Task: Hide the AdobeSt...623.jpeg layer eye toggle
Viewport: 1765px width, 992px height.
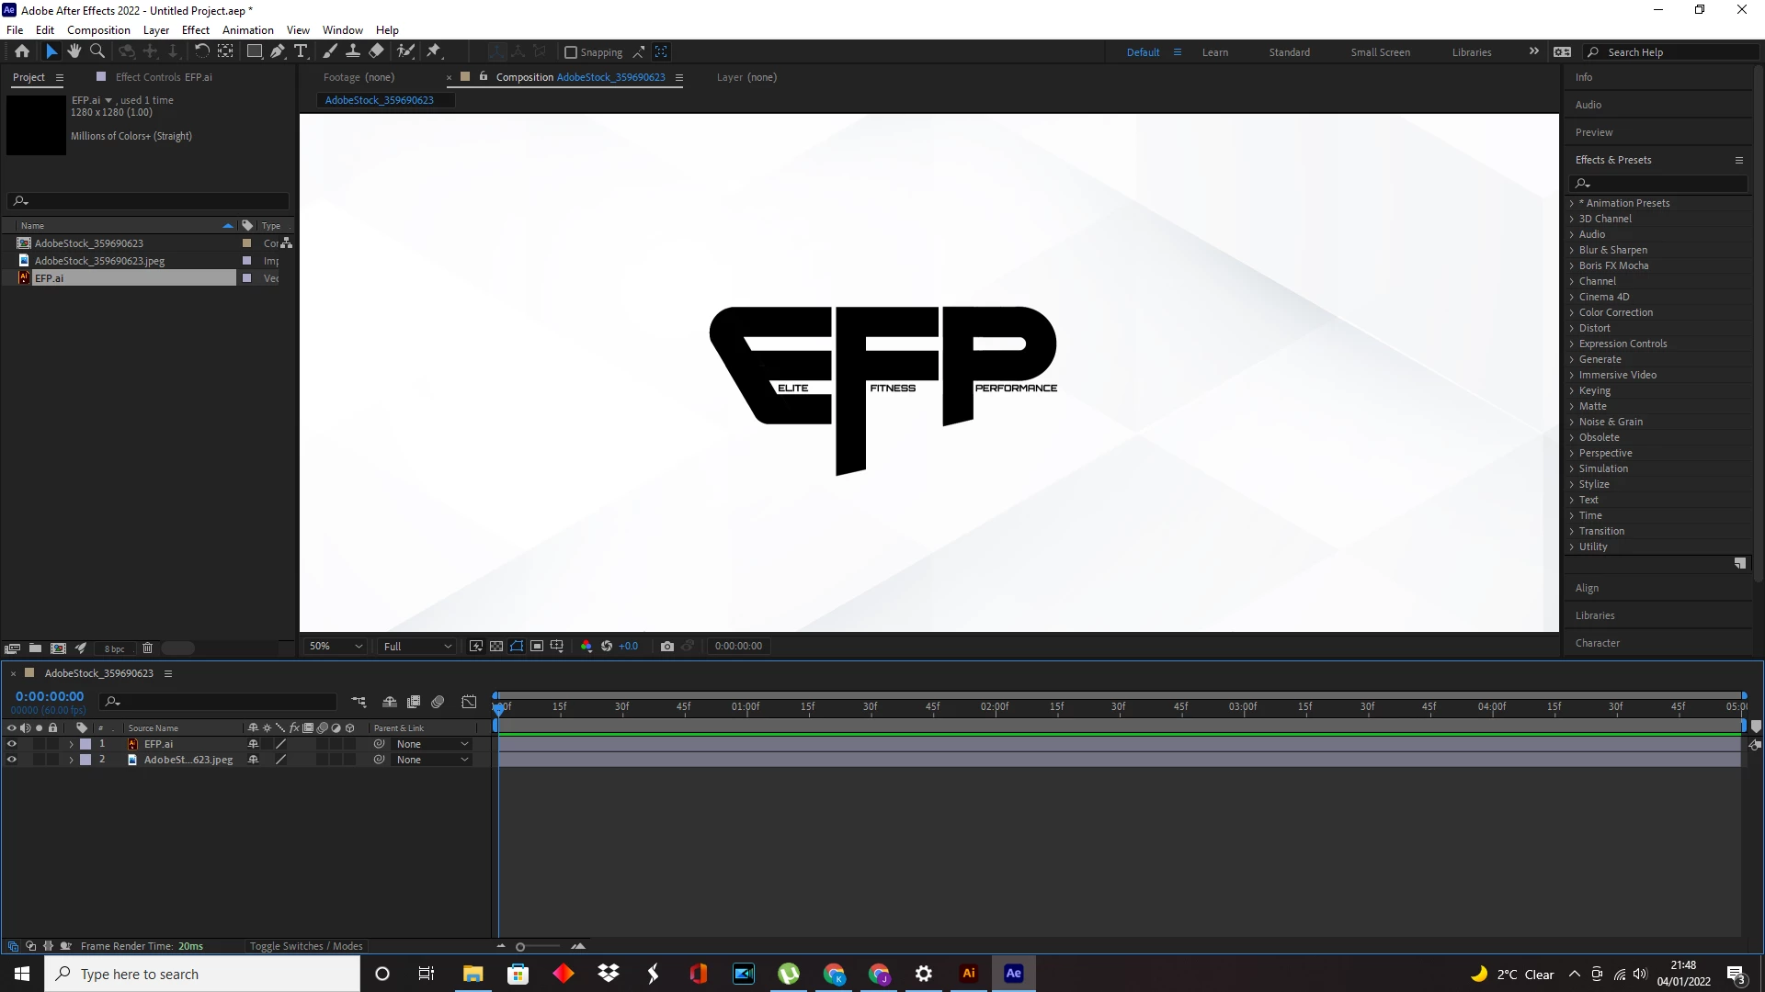Action: click(x=12, y=760)
